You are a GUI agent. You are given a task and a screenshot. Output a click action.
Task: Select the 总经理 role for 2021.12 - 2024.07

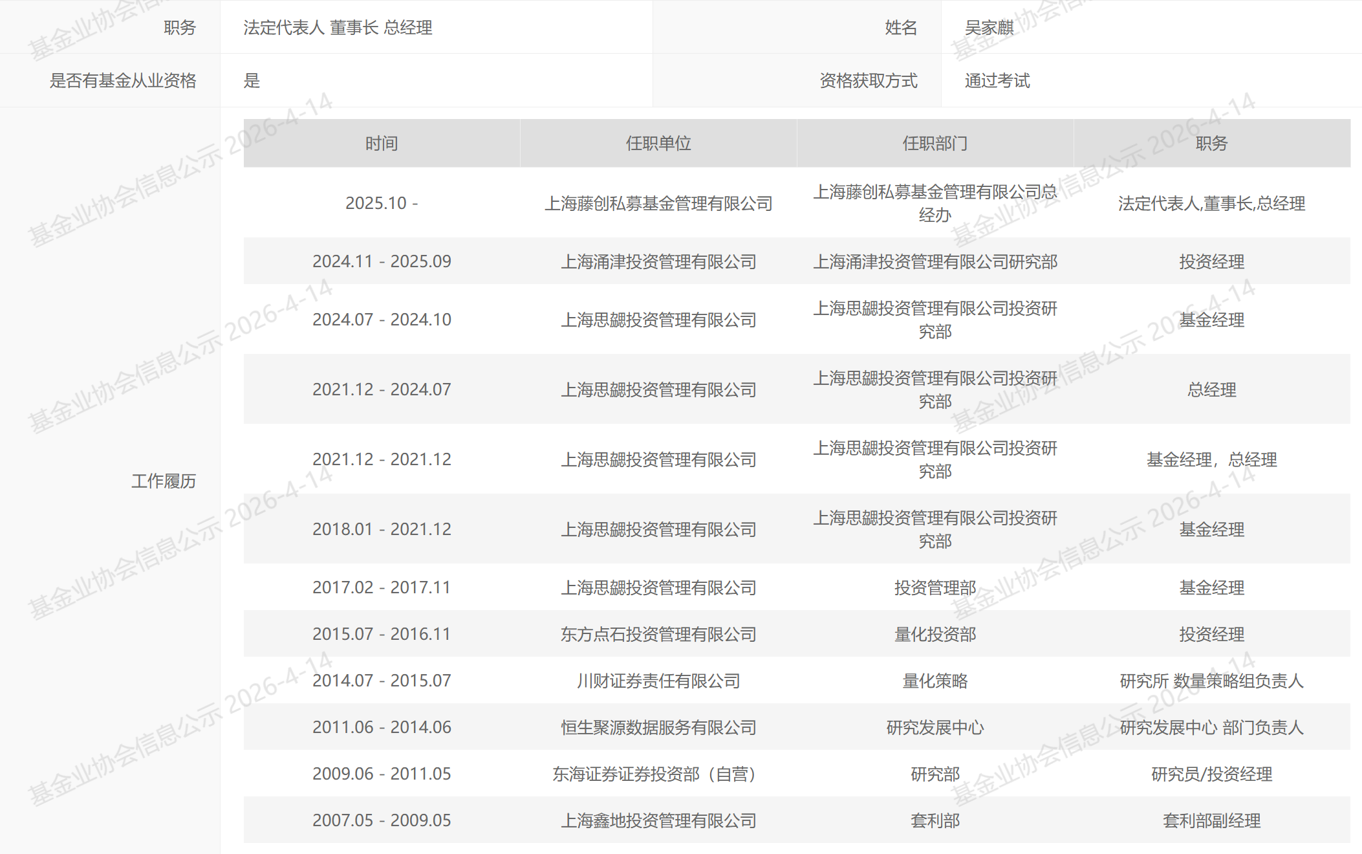(x=1216, y=389)
